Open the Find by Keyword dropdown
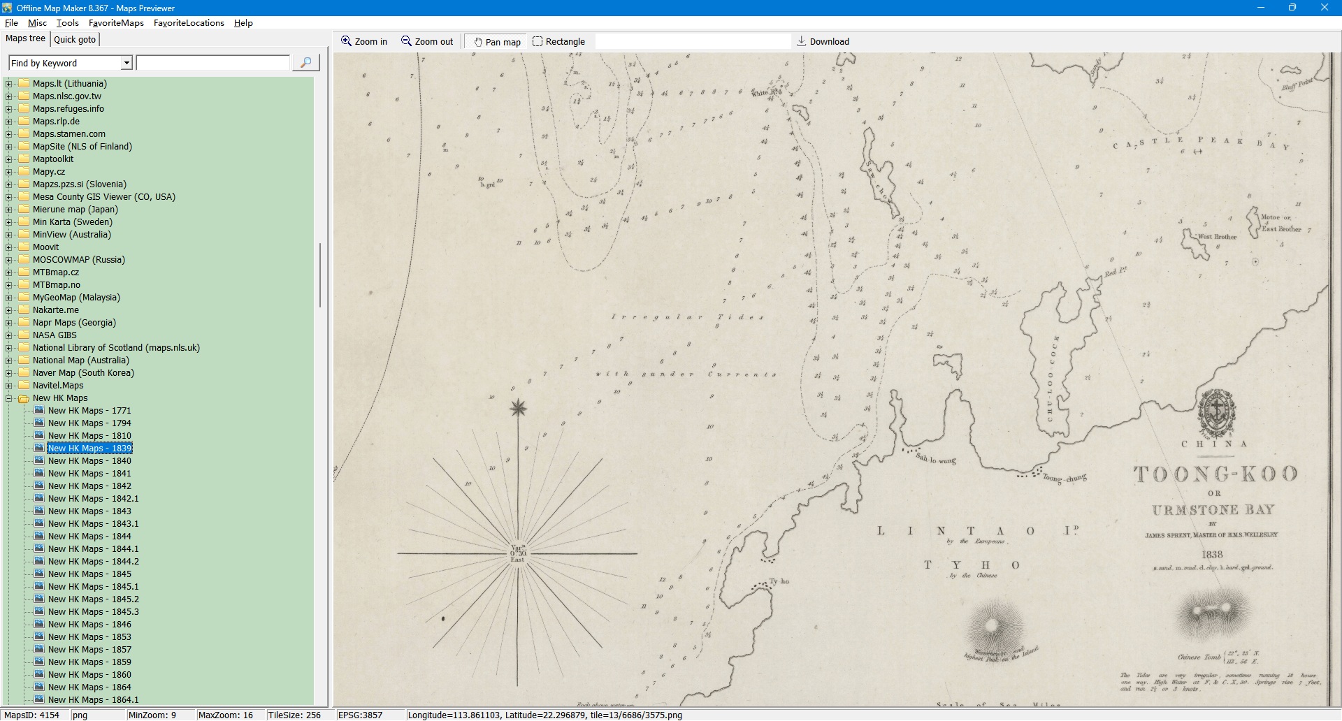The width and height of the screenshot is (1342, 721). (127, 63)
